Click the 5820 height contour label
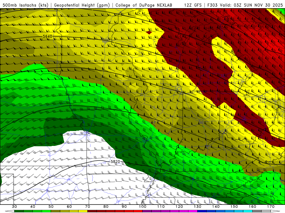Viewport: 285px width, 213px height. [x=115, y=162]
